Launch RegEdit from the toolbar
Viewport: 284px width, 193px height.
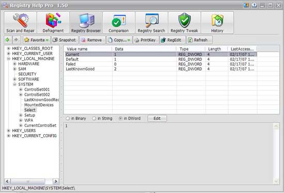(172, 40)
